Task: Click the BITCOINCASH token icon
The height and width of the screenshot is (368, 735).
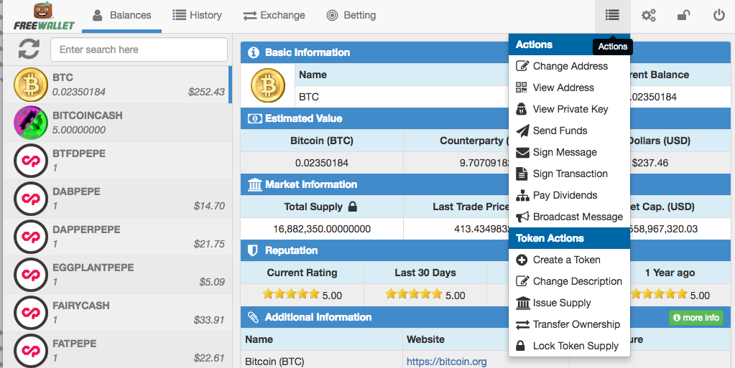Action: pos(31,123)
